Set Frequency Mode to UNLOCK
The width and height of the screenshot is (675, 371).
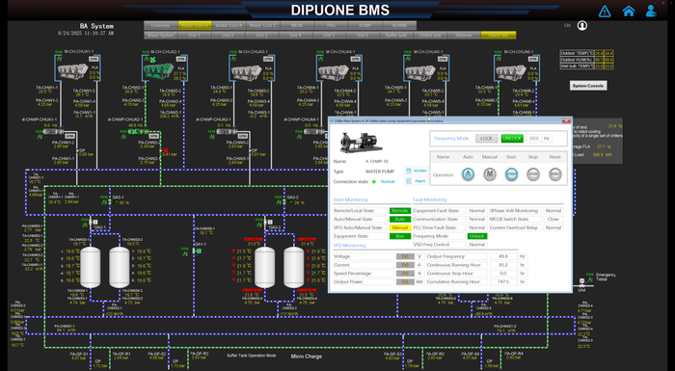tap(512, 139)
